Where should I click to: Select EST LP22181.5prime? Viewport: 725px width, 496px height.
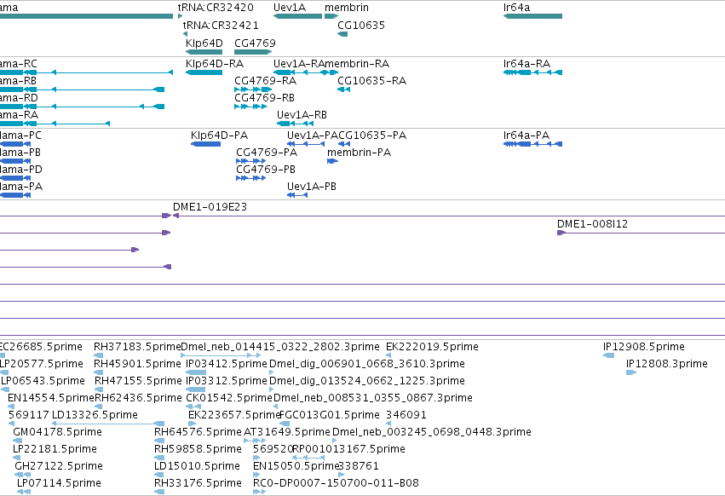17,458
